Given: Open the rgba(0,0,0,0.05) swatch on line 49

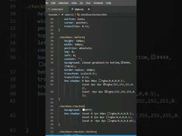Looking at the screenshot, I should tap(109, 121).
